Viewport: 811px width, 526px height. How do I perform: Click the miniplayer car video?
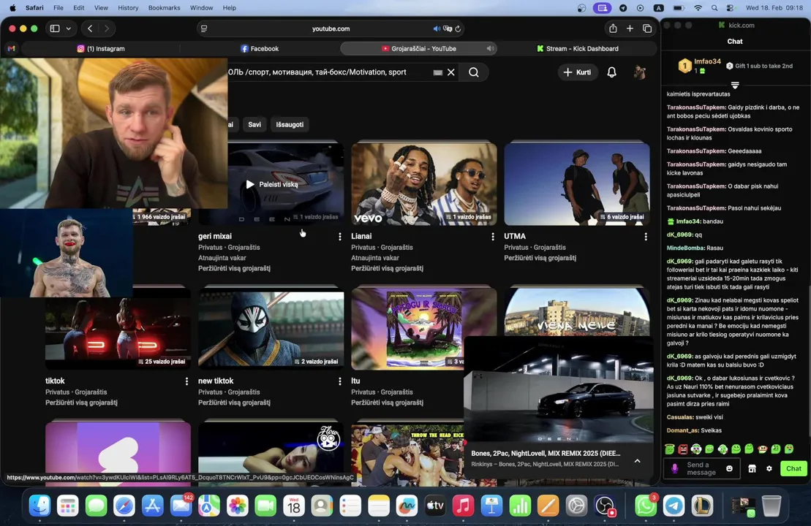pos(559,390)
